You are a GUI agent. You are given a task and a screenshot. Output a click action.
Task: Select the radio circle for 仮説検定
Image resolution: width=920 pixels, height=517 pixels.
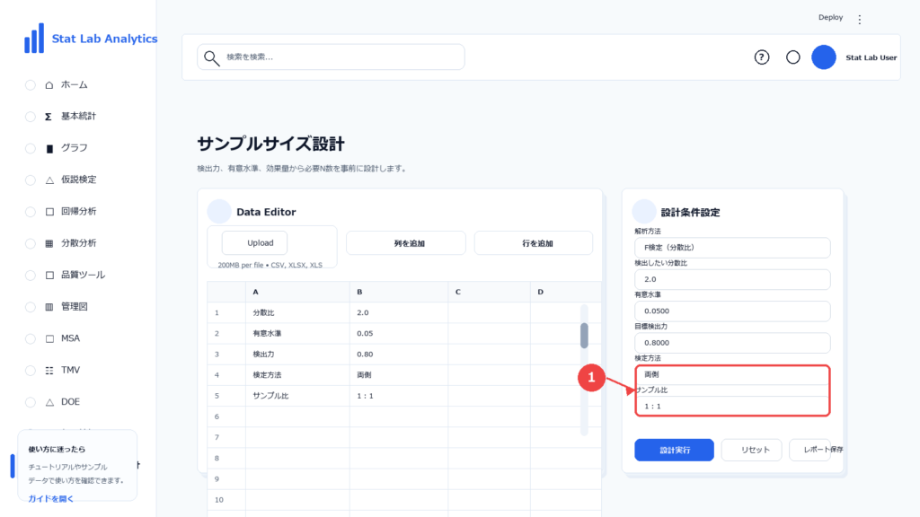(31, 180)
